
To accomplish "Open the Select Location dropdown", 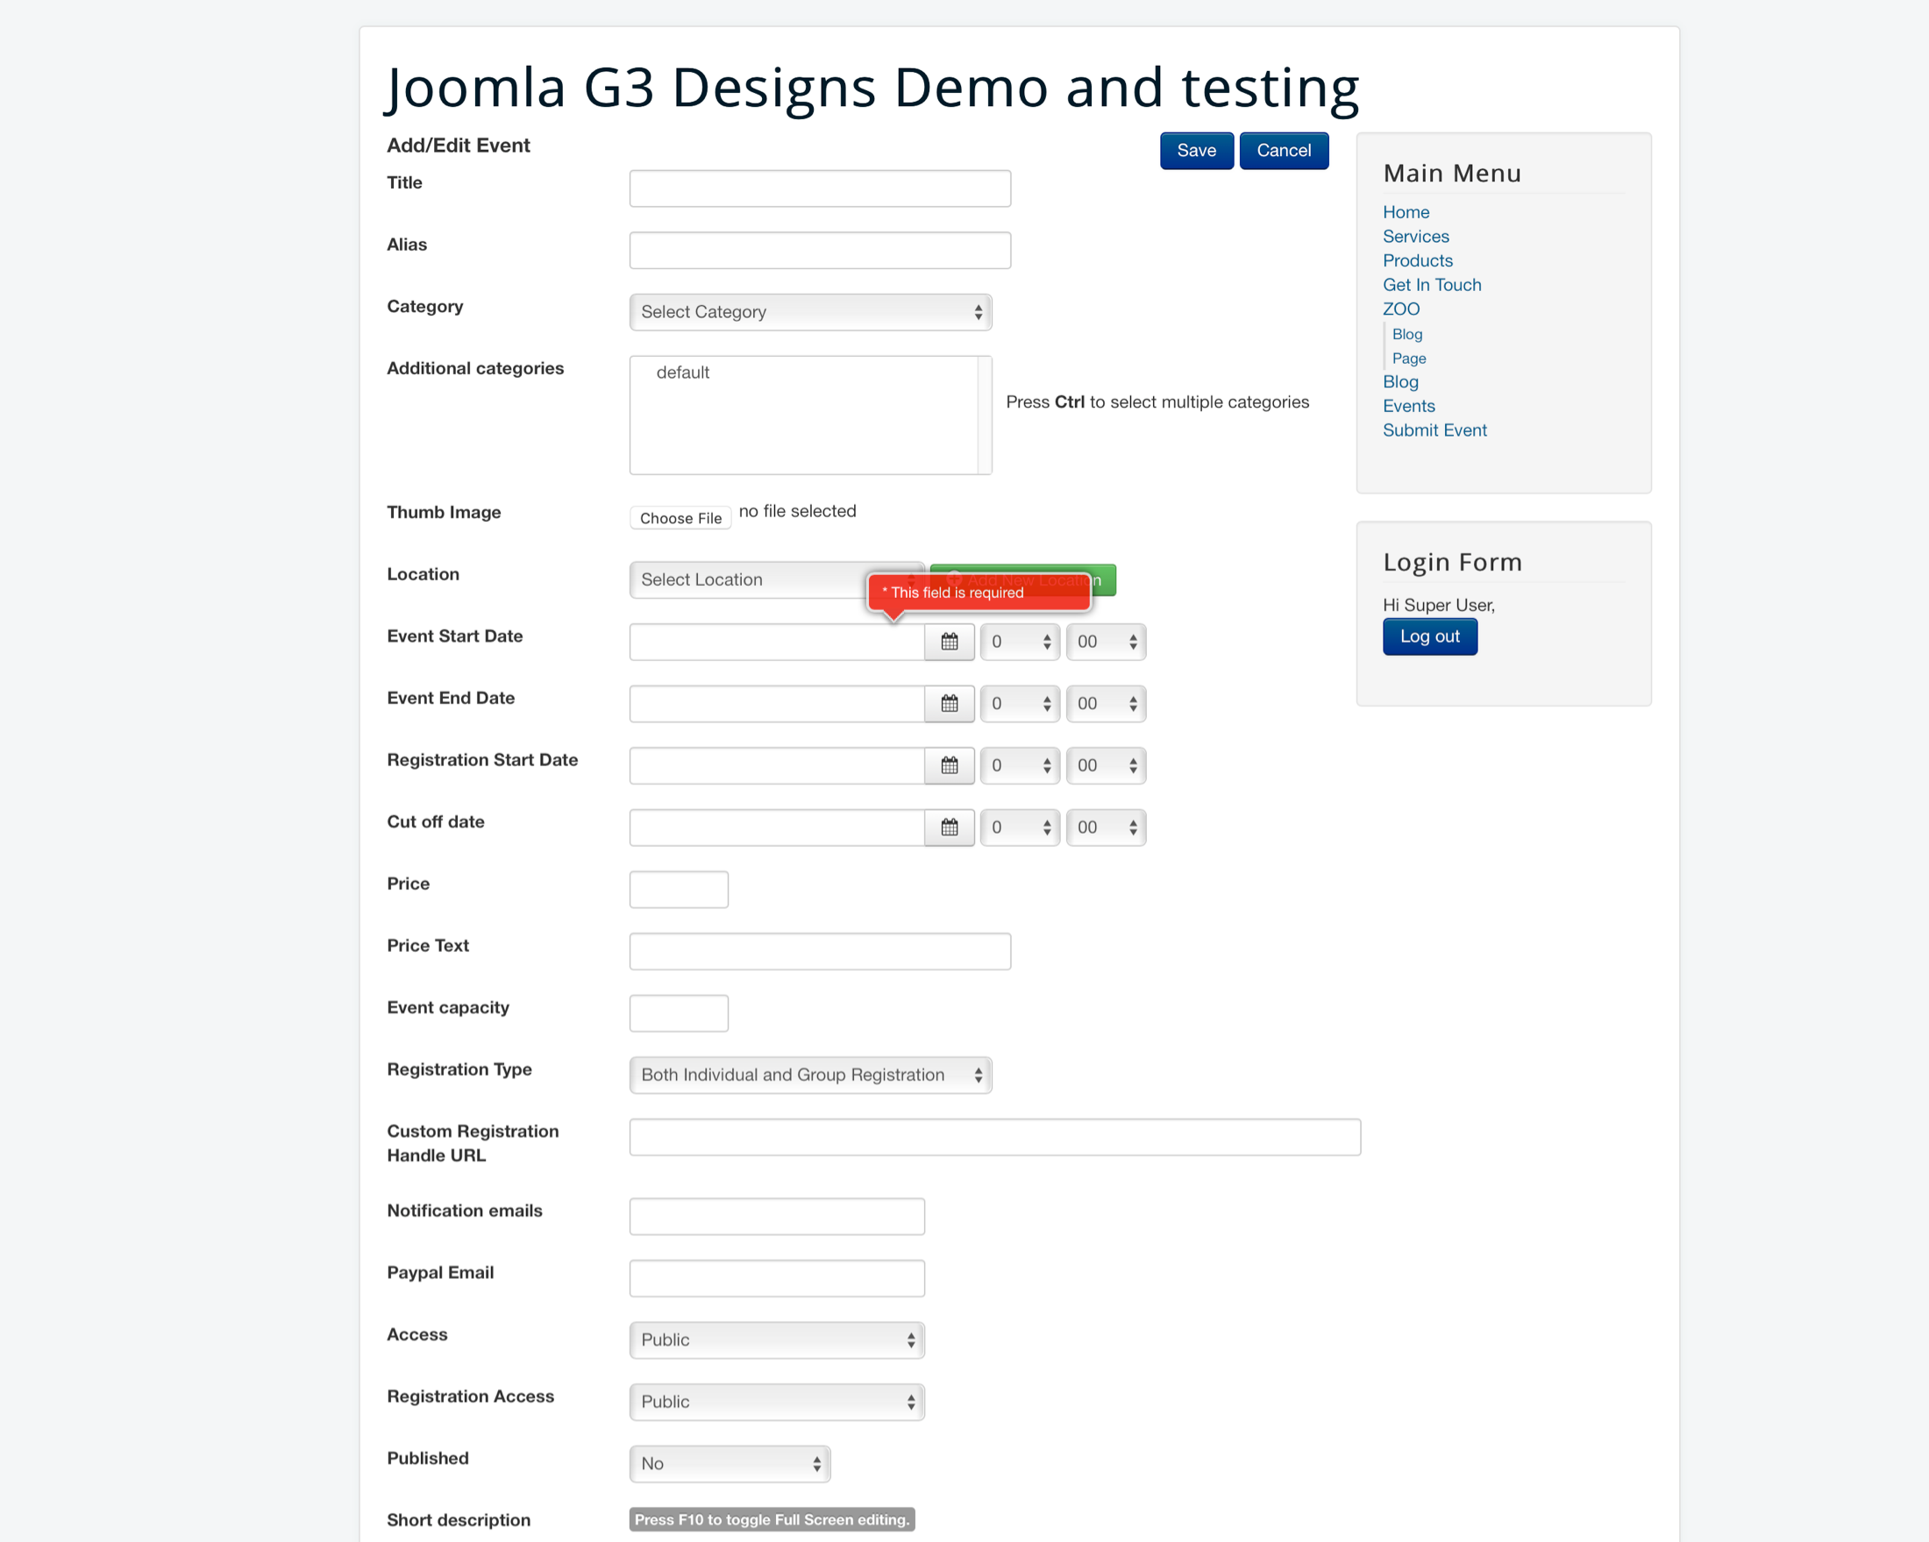I will (x=777, y=579).
